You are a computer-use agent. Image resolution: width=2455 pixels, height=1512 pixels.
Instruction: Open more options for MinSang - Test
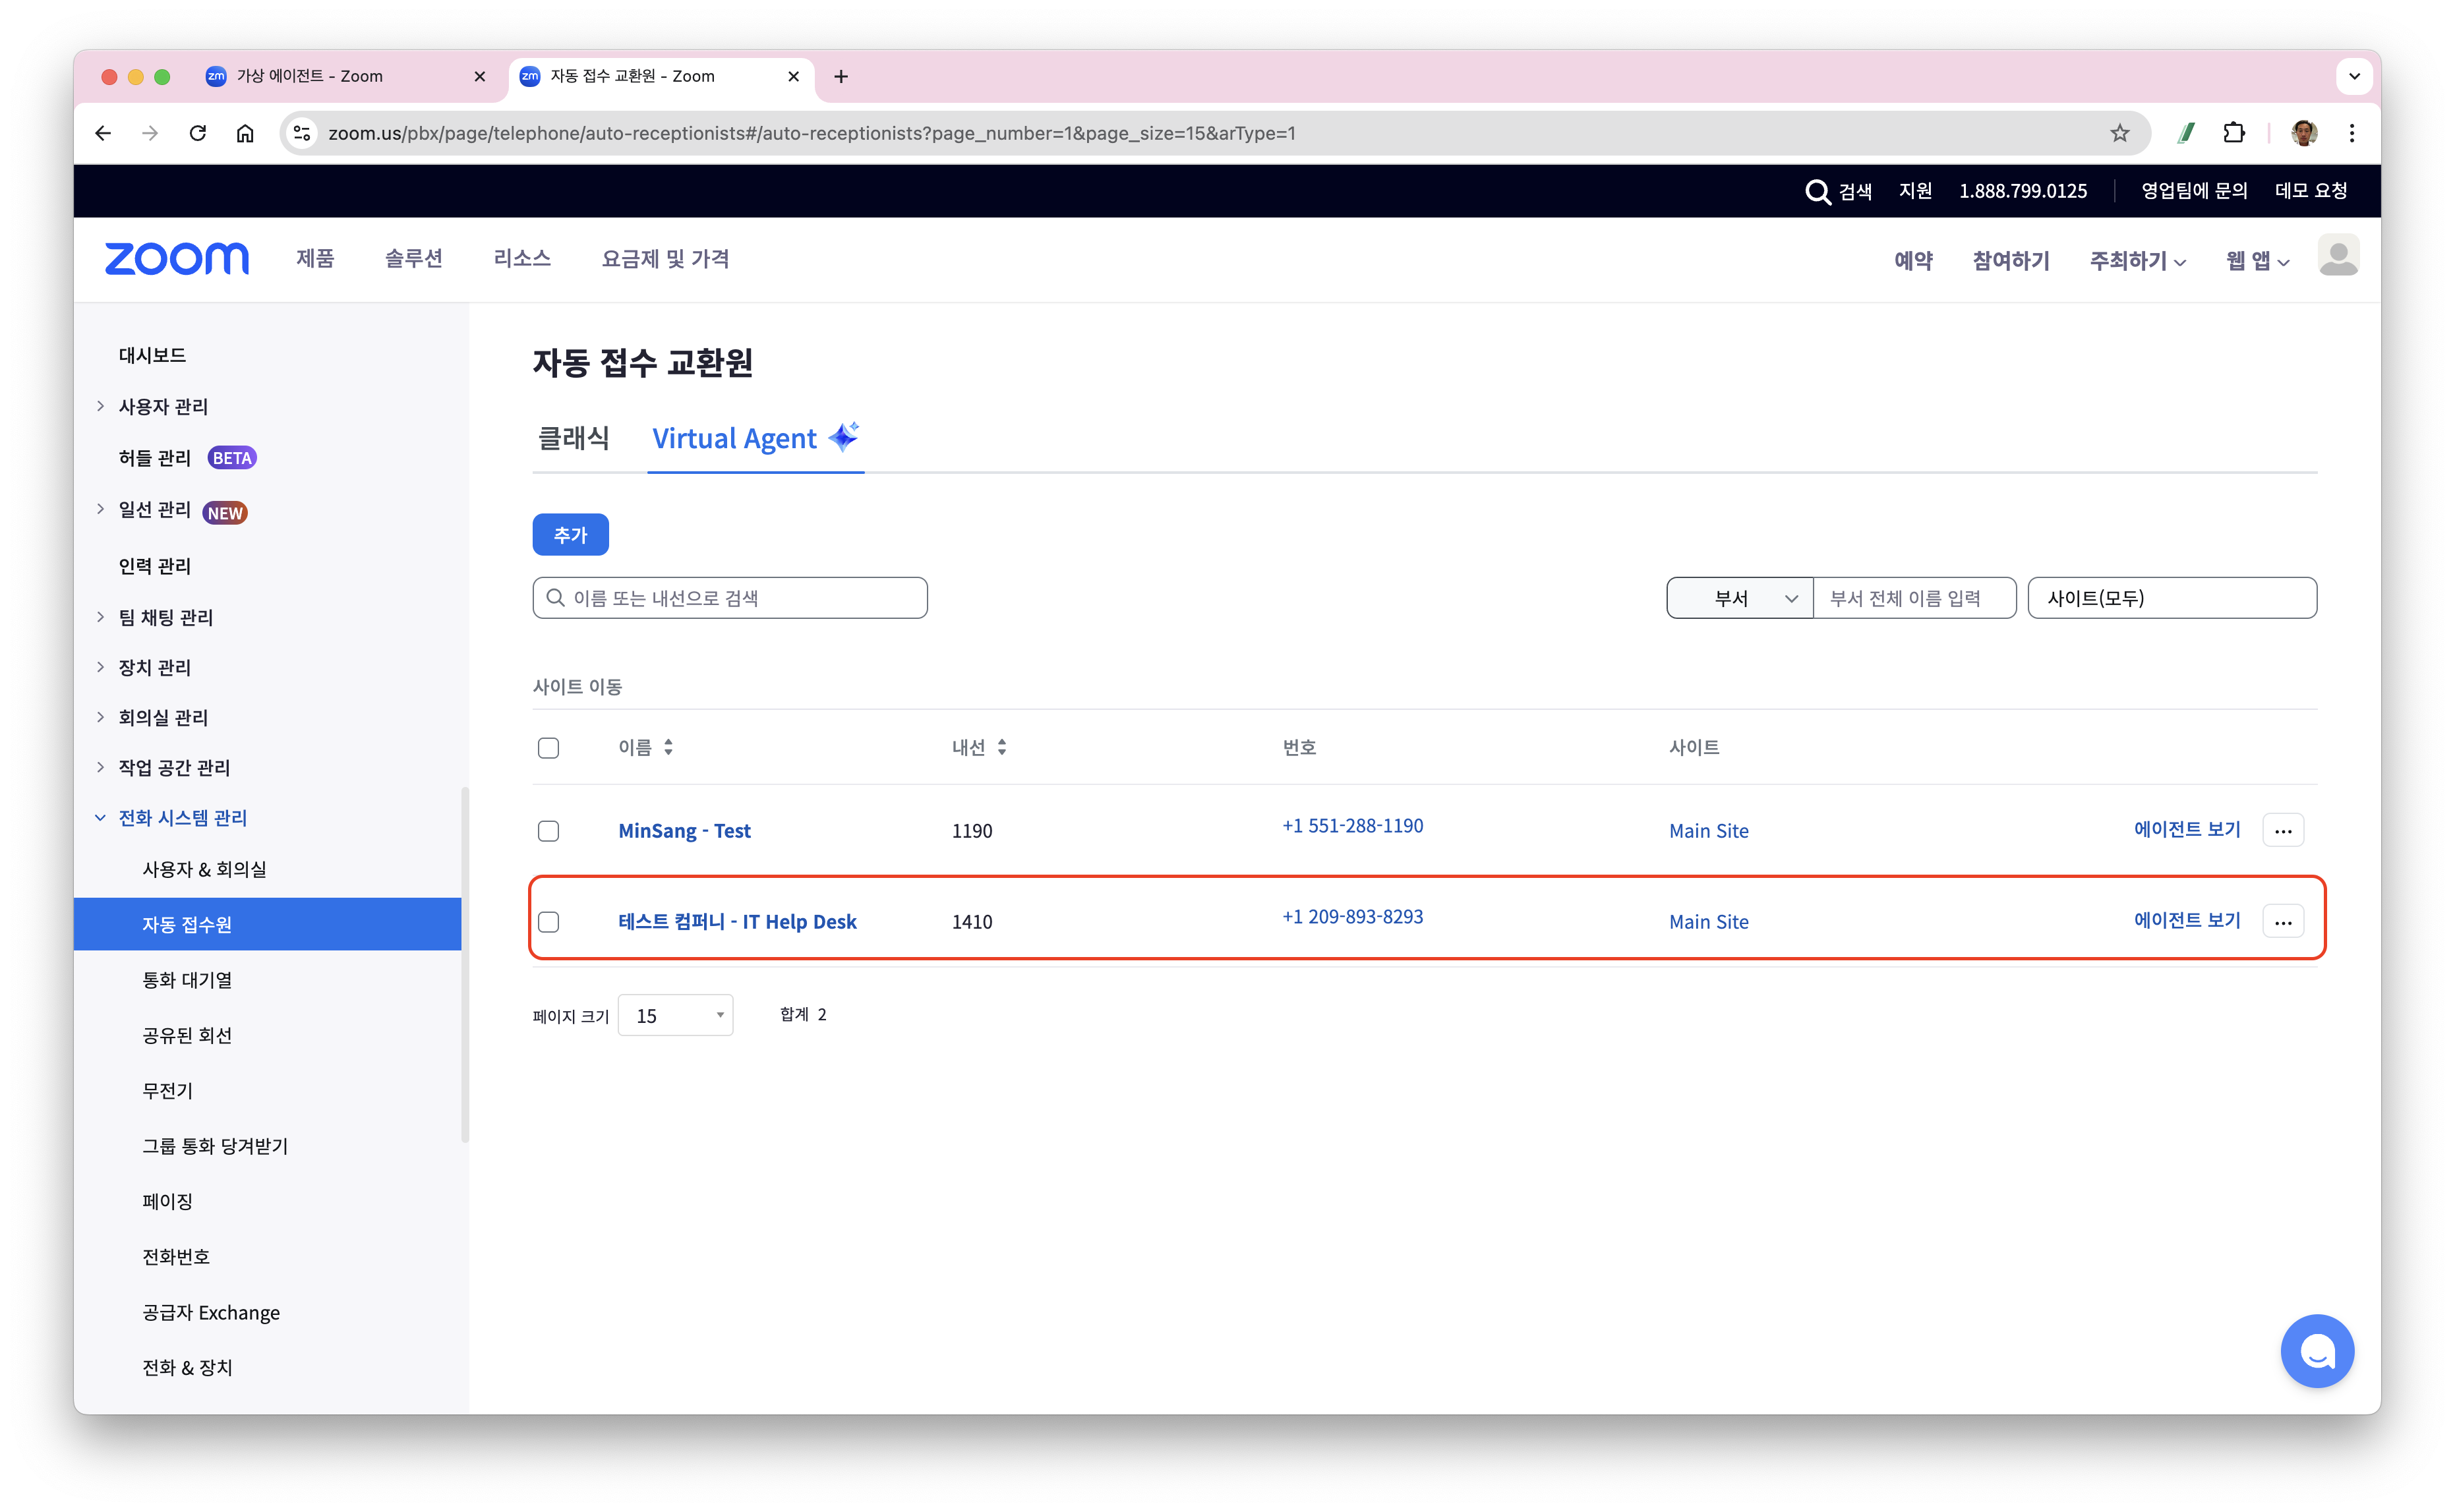click(2282, 830)
